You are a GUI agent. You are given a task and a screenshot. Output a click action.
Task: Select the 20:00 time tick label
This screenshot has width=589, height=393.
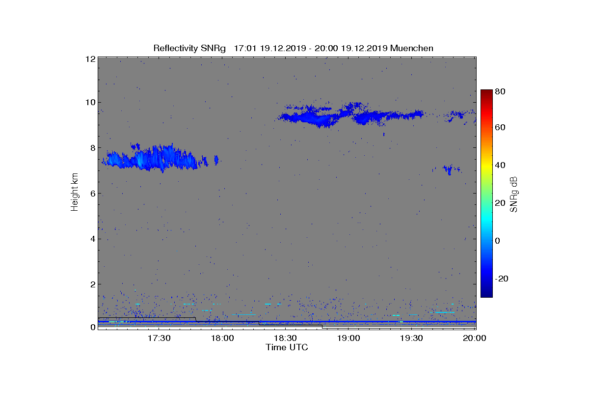[x=474, y=338]
